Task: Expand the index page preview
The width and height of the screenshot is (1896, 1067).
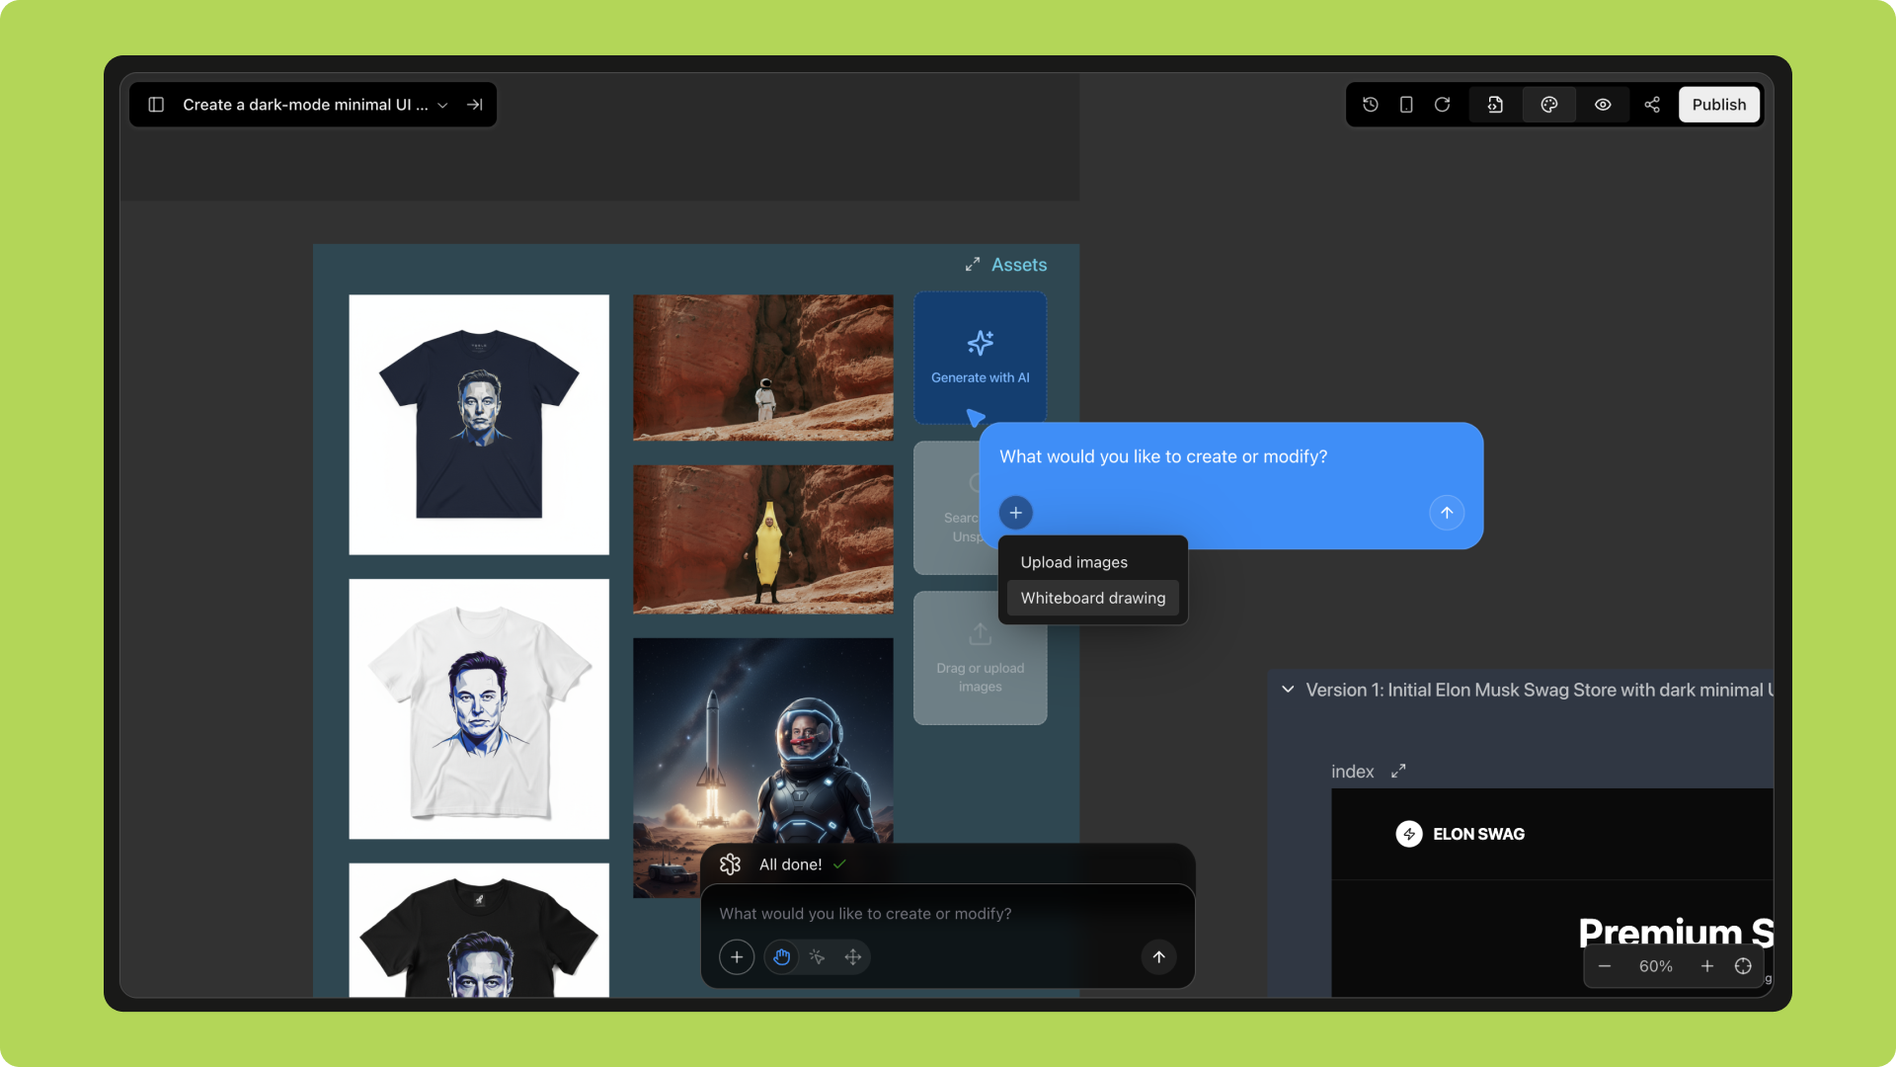Action: (x=1398, y=771)
